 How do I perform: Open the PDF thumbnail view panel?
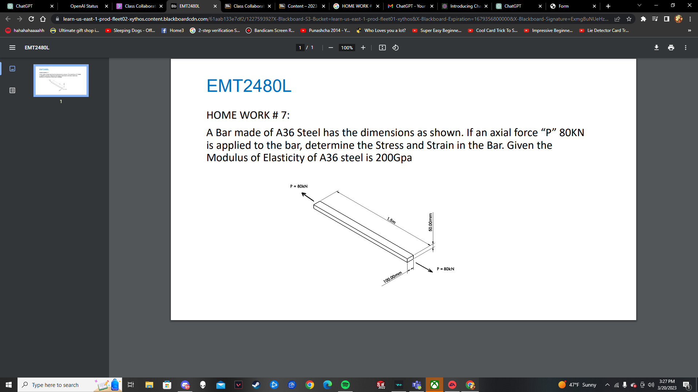point(13,68)
